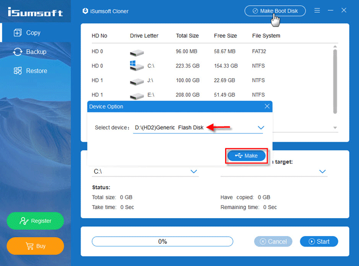Click the 0% progress bar
359x266 pixels.
tap(163, 242)
